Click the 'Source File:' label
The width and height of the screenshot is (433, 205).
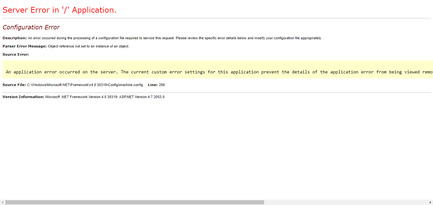pyautogui.click(x=14, y=85)
